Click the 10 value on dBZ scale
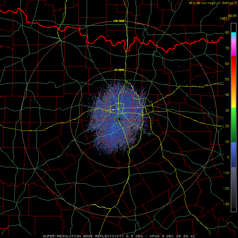The height and width of the screenshot is (238, 238). coord(227,142)
